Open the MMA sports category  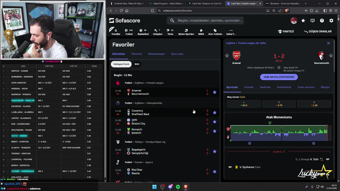point(201,32)
